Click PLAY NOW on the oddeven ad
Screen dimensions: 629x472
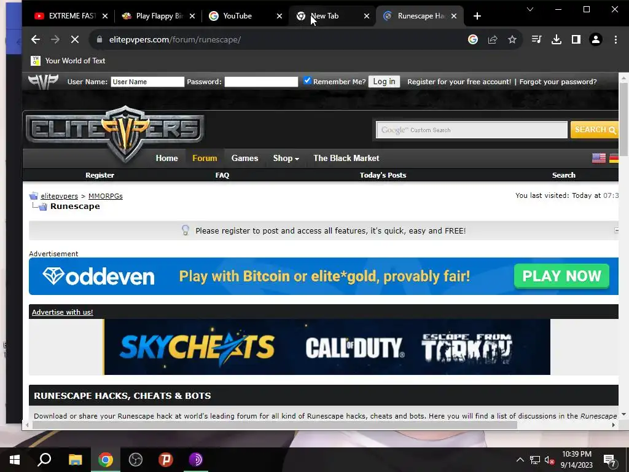pos(561,276)
